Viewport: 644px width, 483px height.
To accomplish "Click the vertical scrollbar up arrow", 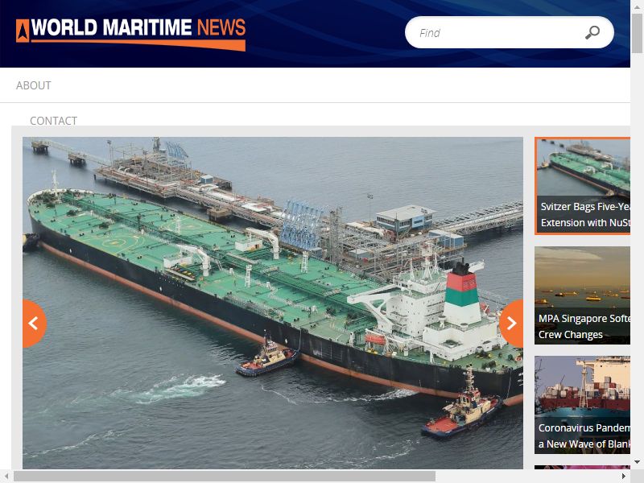I will coord(637,6).
